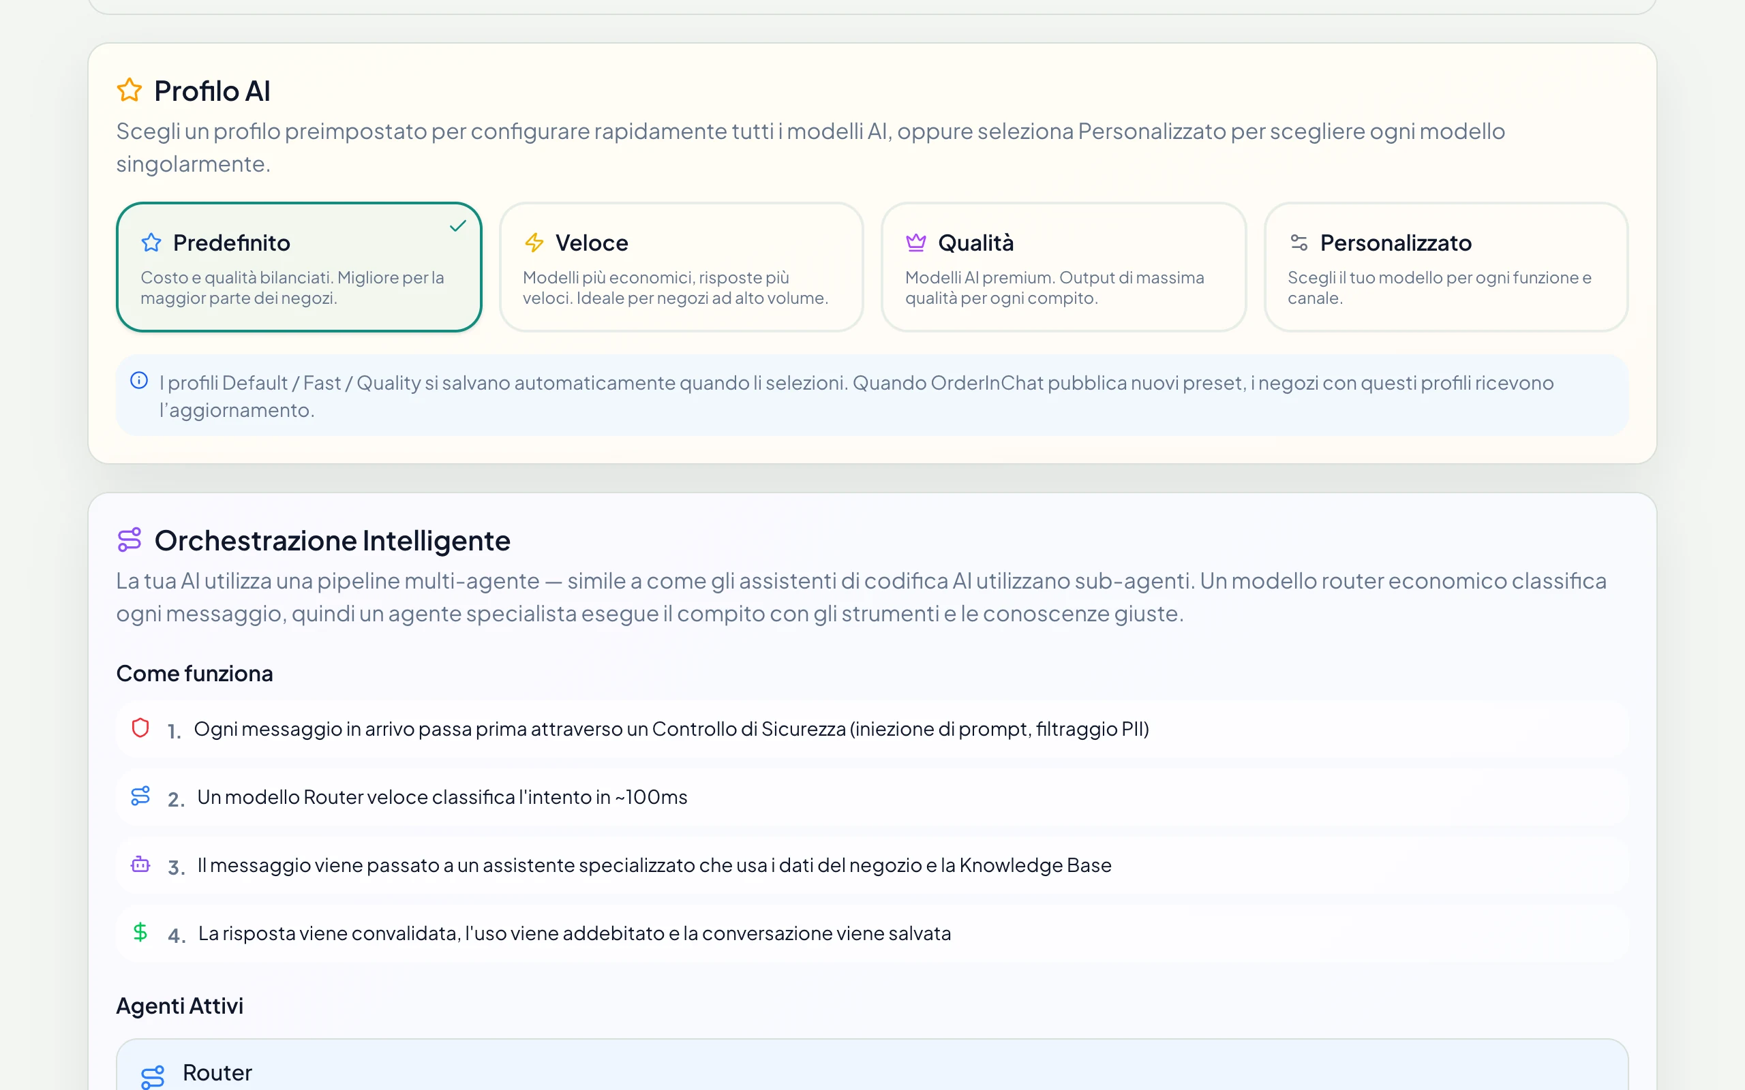
Task: Click the 'Scegli un profilo preimpostato' description
Action: 810,147
